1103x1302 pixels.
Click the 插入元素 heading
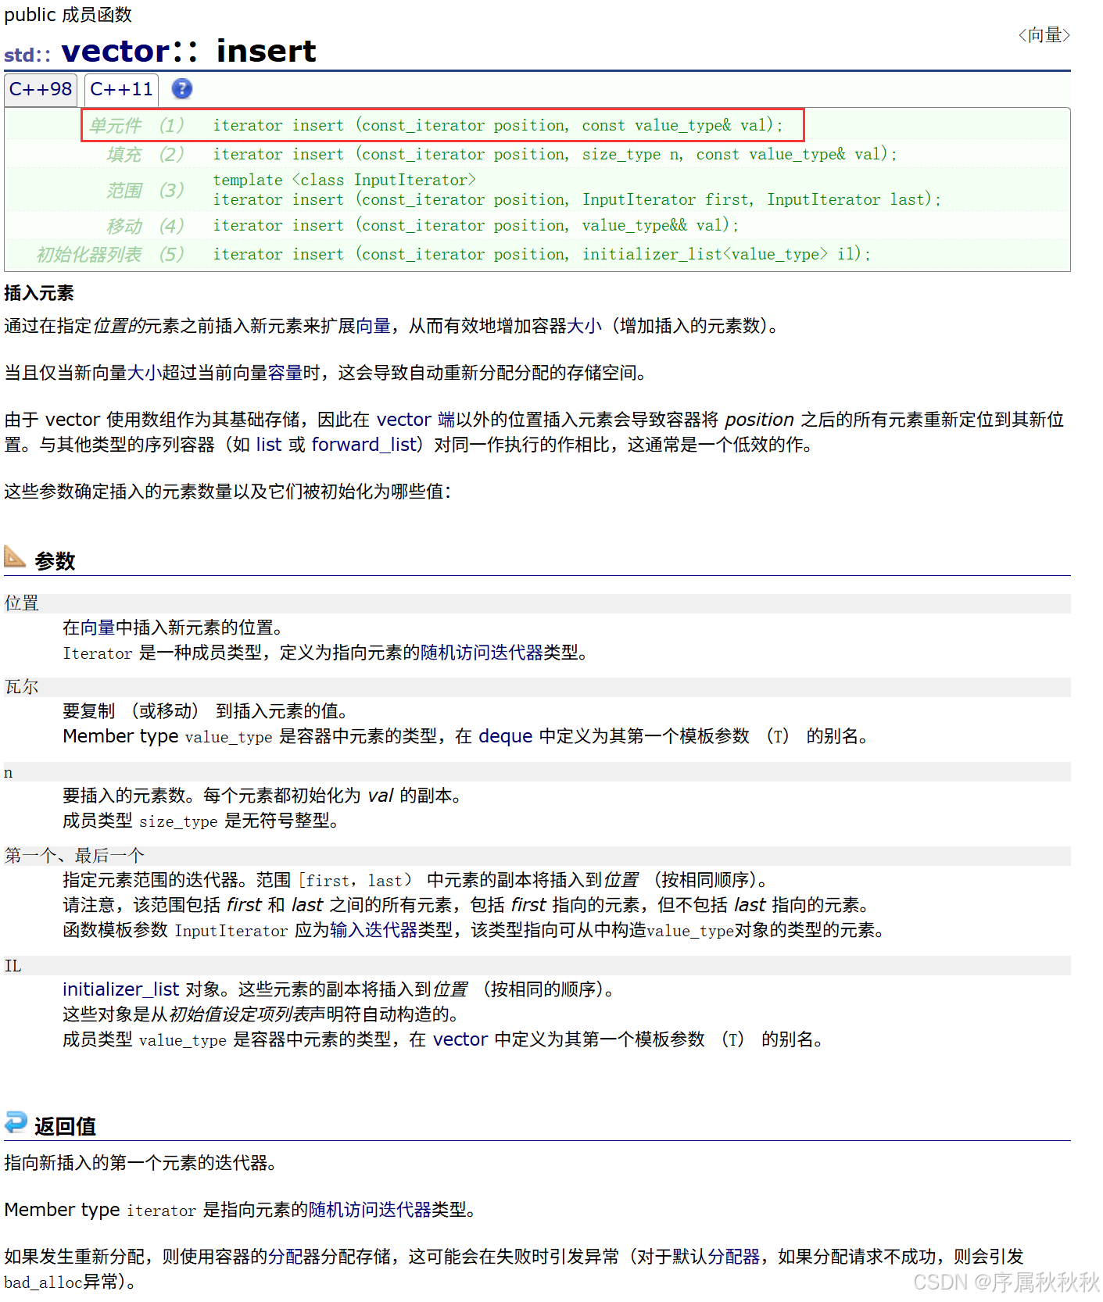coord(39,293)
